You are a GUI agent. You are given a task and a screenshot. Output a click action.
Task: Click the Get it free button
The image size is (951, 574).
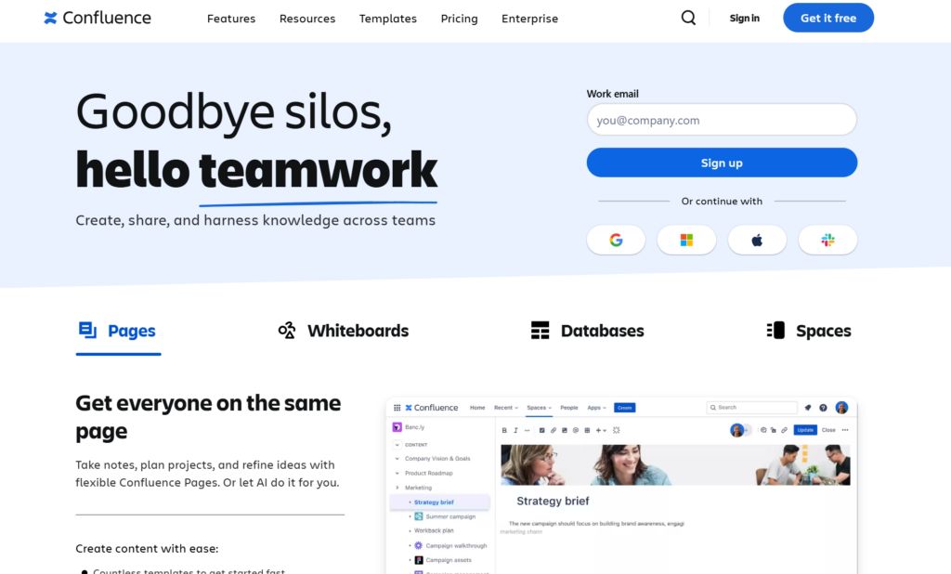point(828,18)
